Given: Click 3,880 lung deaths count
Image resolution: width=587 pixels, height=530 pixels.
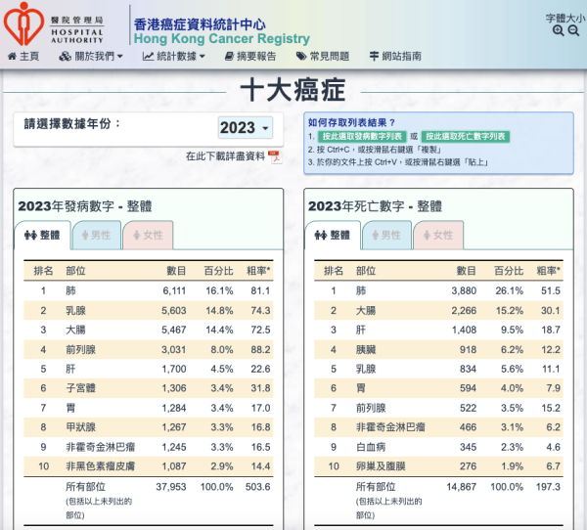Looking at the screenshot, I should point(464,290).
